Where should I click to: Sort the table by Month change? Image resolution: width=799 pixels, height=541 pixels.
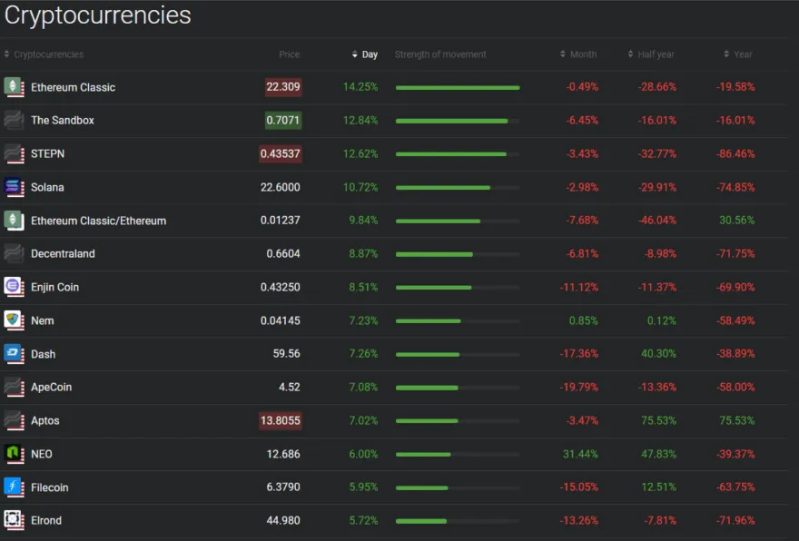[578, 54]
